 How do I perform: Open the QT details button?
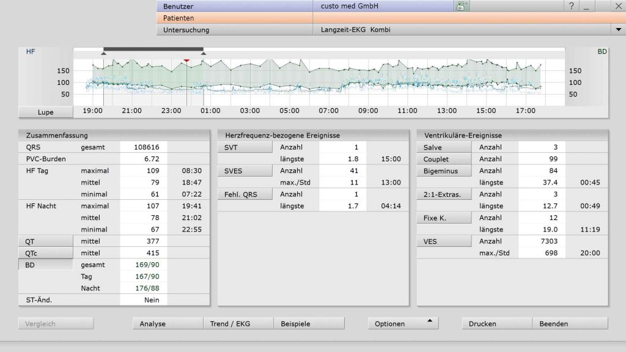point(45,241)
